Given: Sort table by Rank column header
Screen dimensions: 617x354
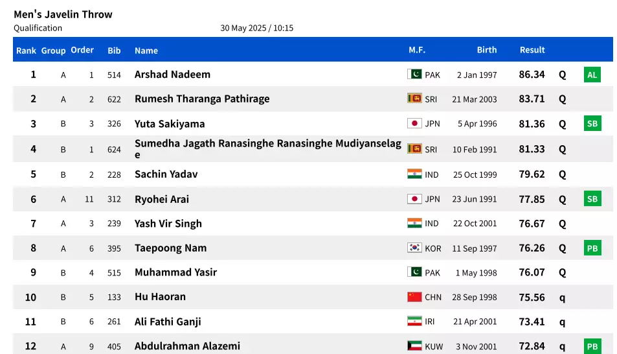Looking at the screenshot, I should click(27, 51).
